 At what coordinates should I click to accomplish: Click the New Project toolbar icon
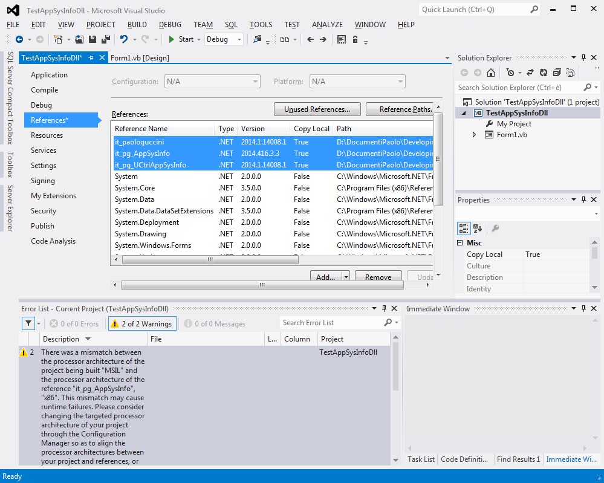(58, 39)
